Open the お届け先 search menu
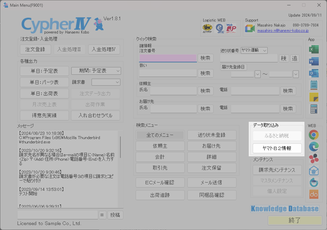 click(212, 146)
